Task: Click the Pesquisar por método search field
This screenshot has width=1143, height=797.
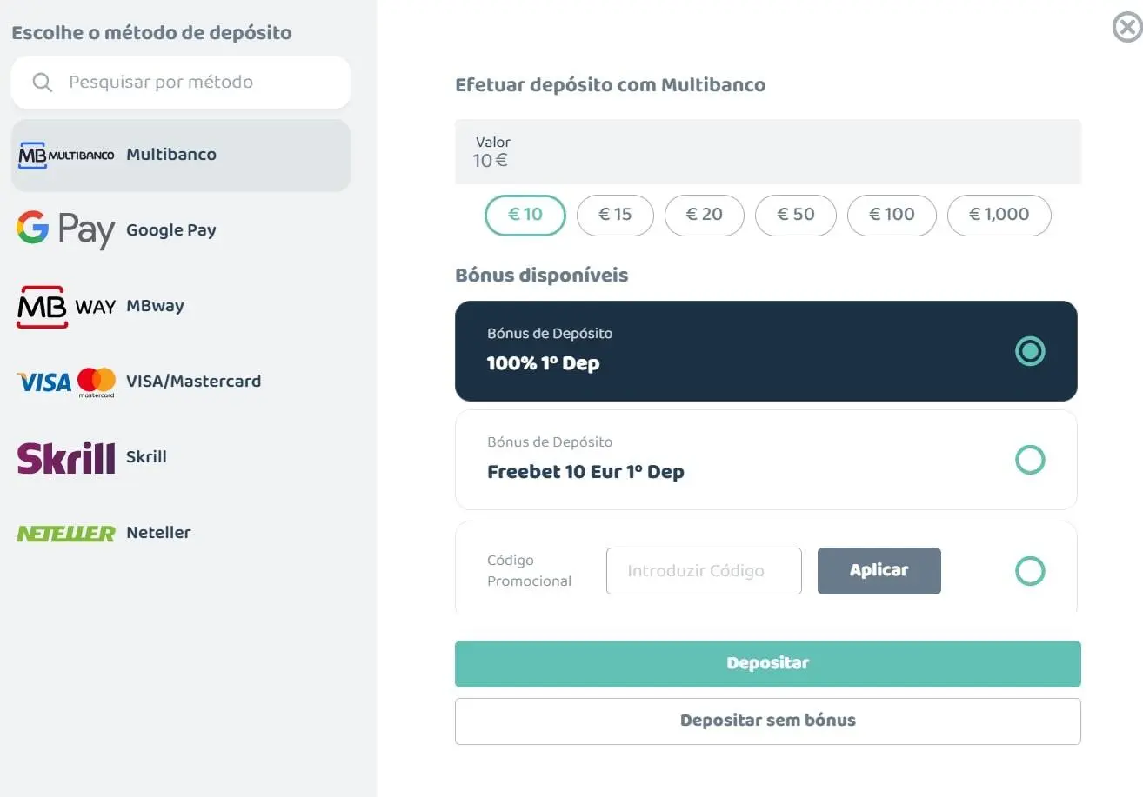Action: [200, 83]
